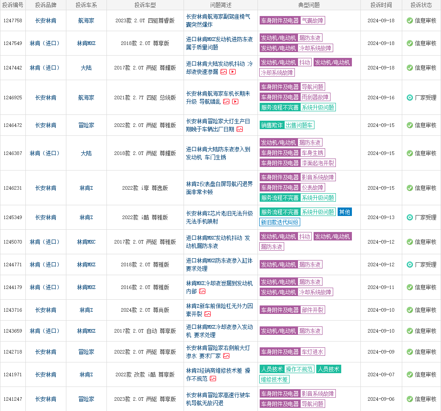Click model 2017款 2.0T 自动 尊享版
The image size is (441, 411).
(145, 331)
